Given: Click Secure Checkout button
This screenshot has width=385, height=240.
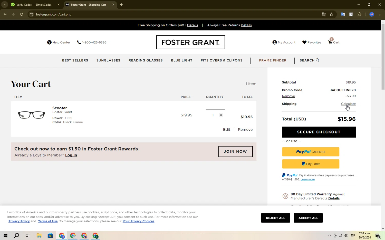Looking at the screenshot, I should pos(319,132).
